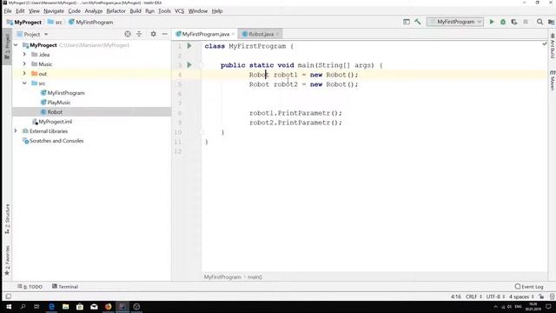This screenshot has height=313, width=556.
Task: Click the IntelliJ IDEA taskbar icon
Action: (122, 307)
